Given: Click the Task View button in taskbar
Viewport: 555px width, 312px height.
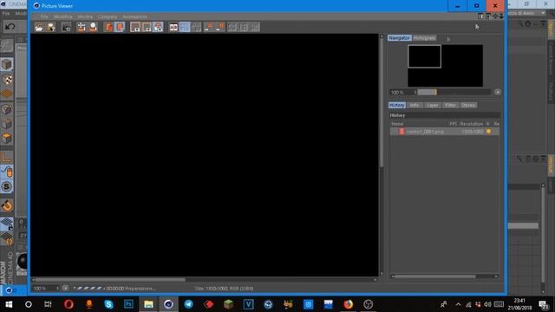Looking at the screenshot, I should [48, 304].
